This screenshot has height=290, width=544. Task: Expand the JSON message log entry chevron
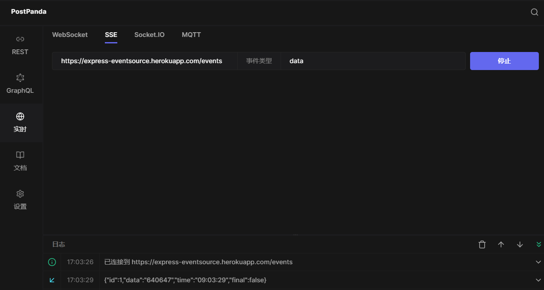(538, 280)
